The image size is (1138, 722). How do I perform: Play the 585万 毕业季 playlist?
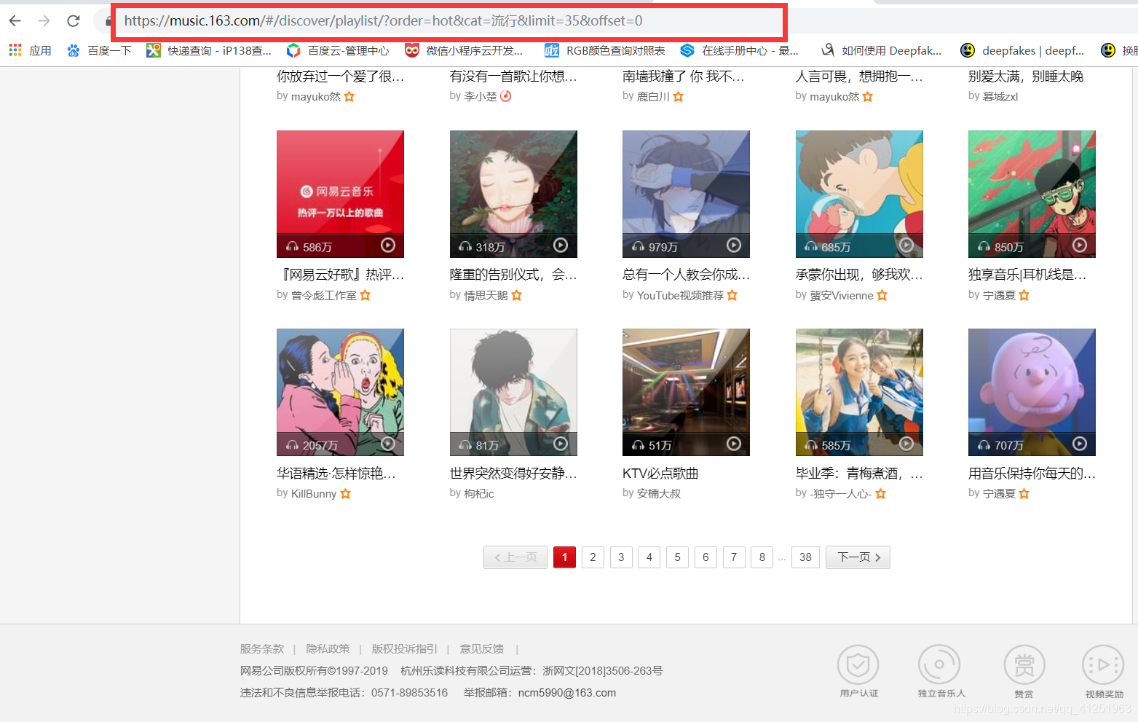(x=906, y=444)
